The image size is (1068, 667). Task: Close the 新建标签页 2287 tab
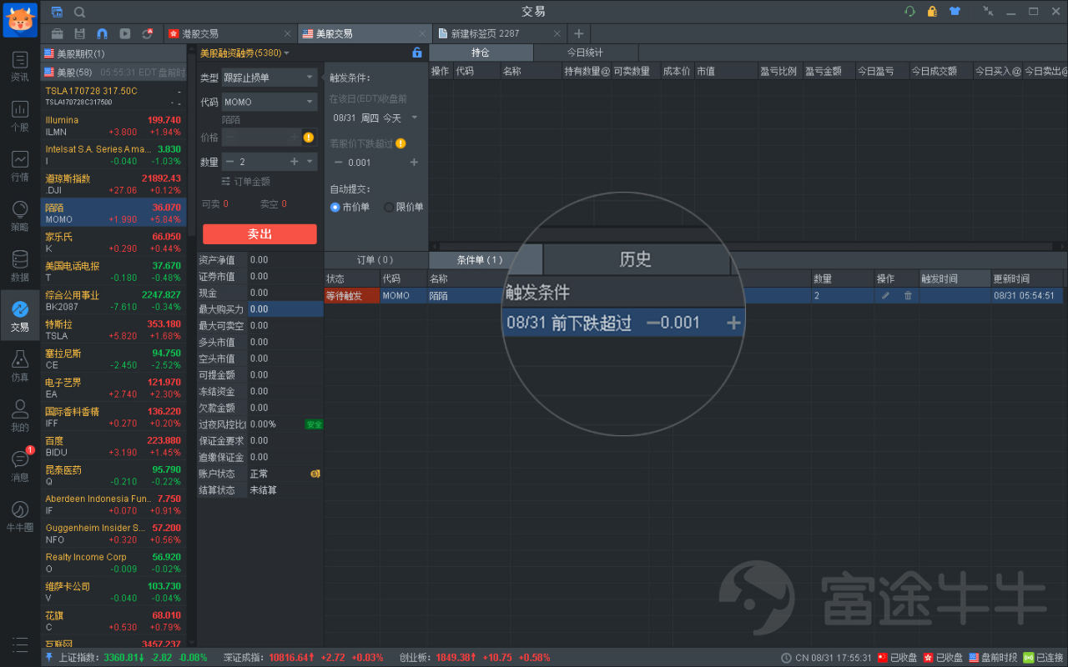pyautogui.click(x=557, y=34)
